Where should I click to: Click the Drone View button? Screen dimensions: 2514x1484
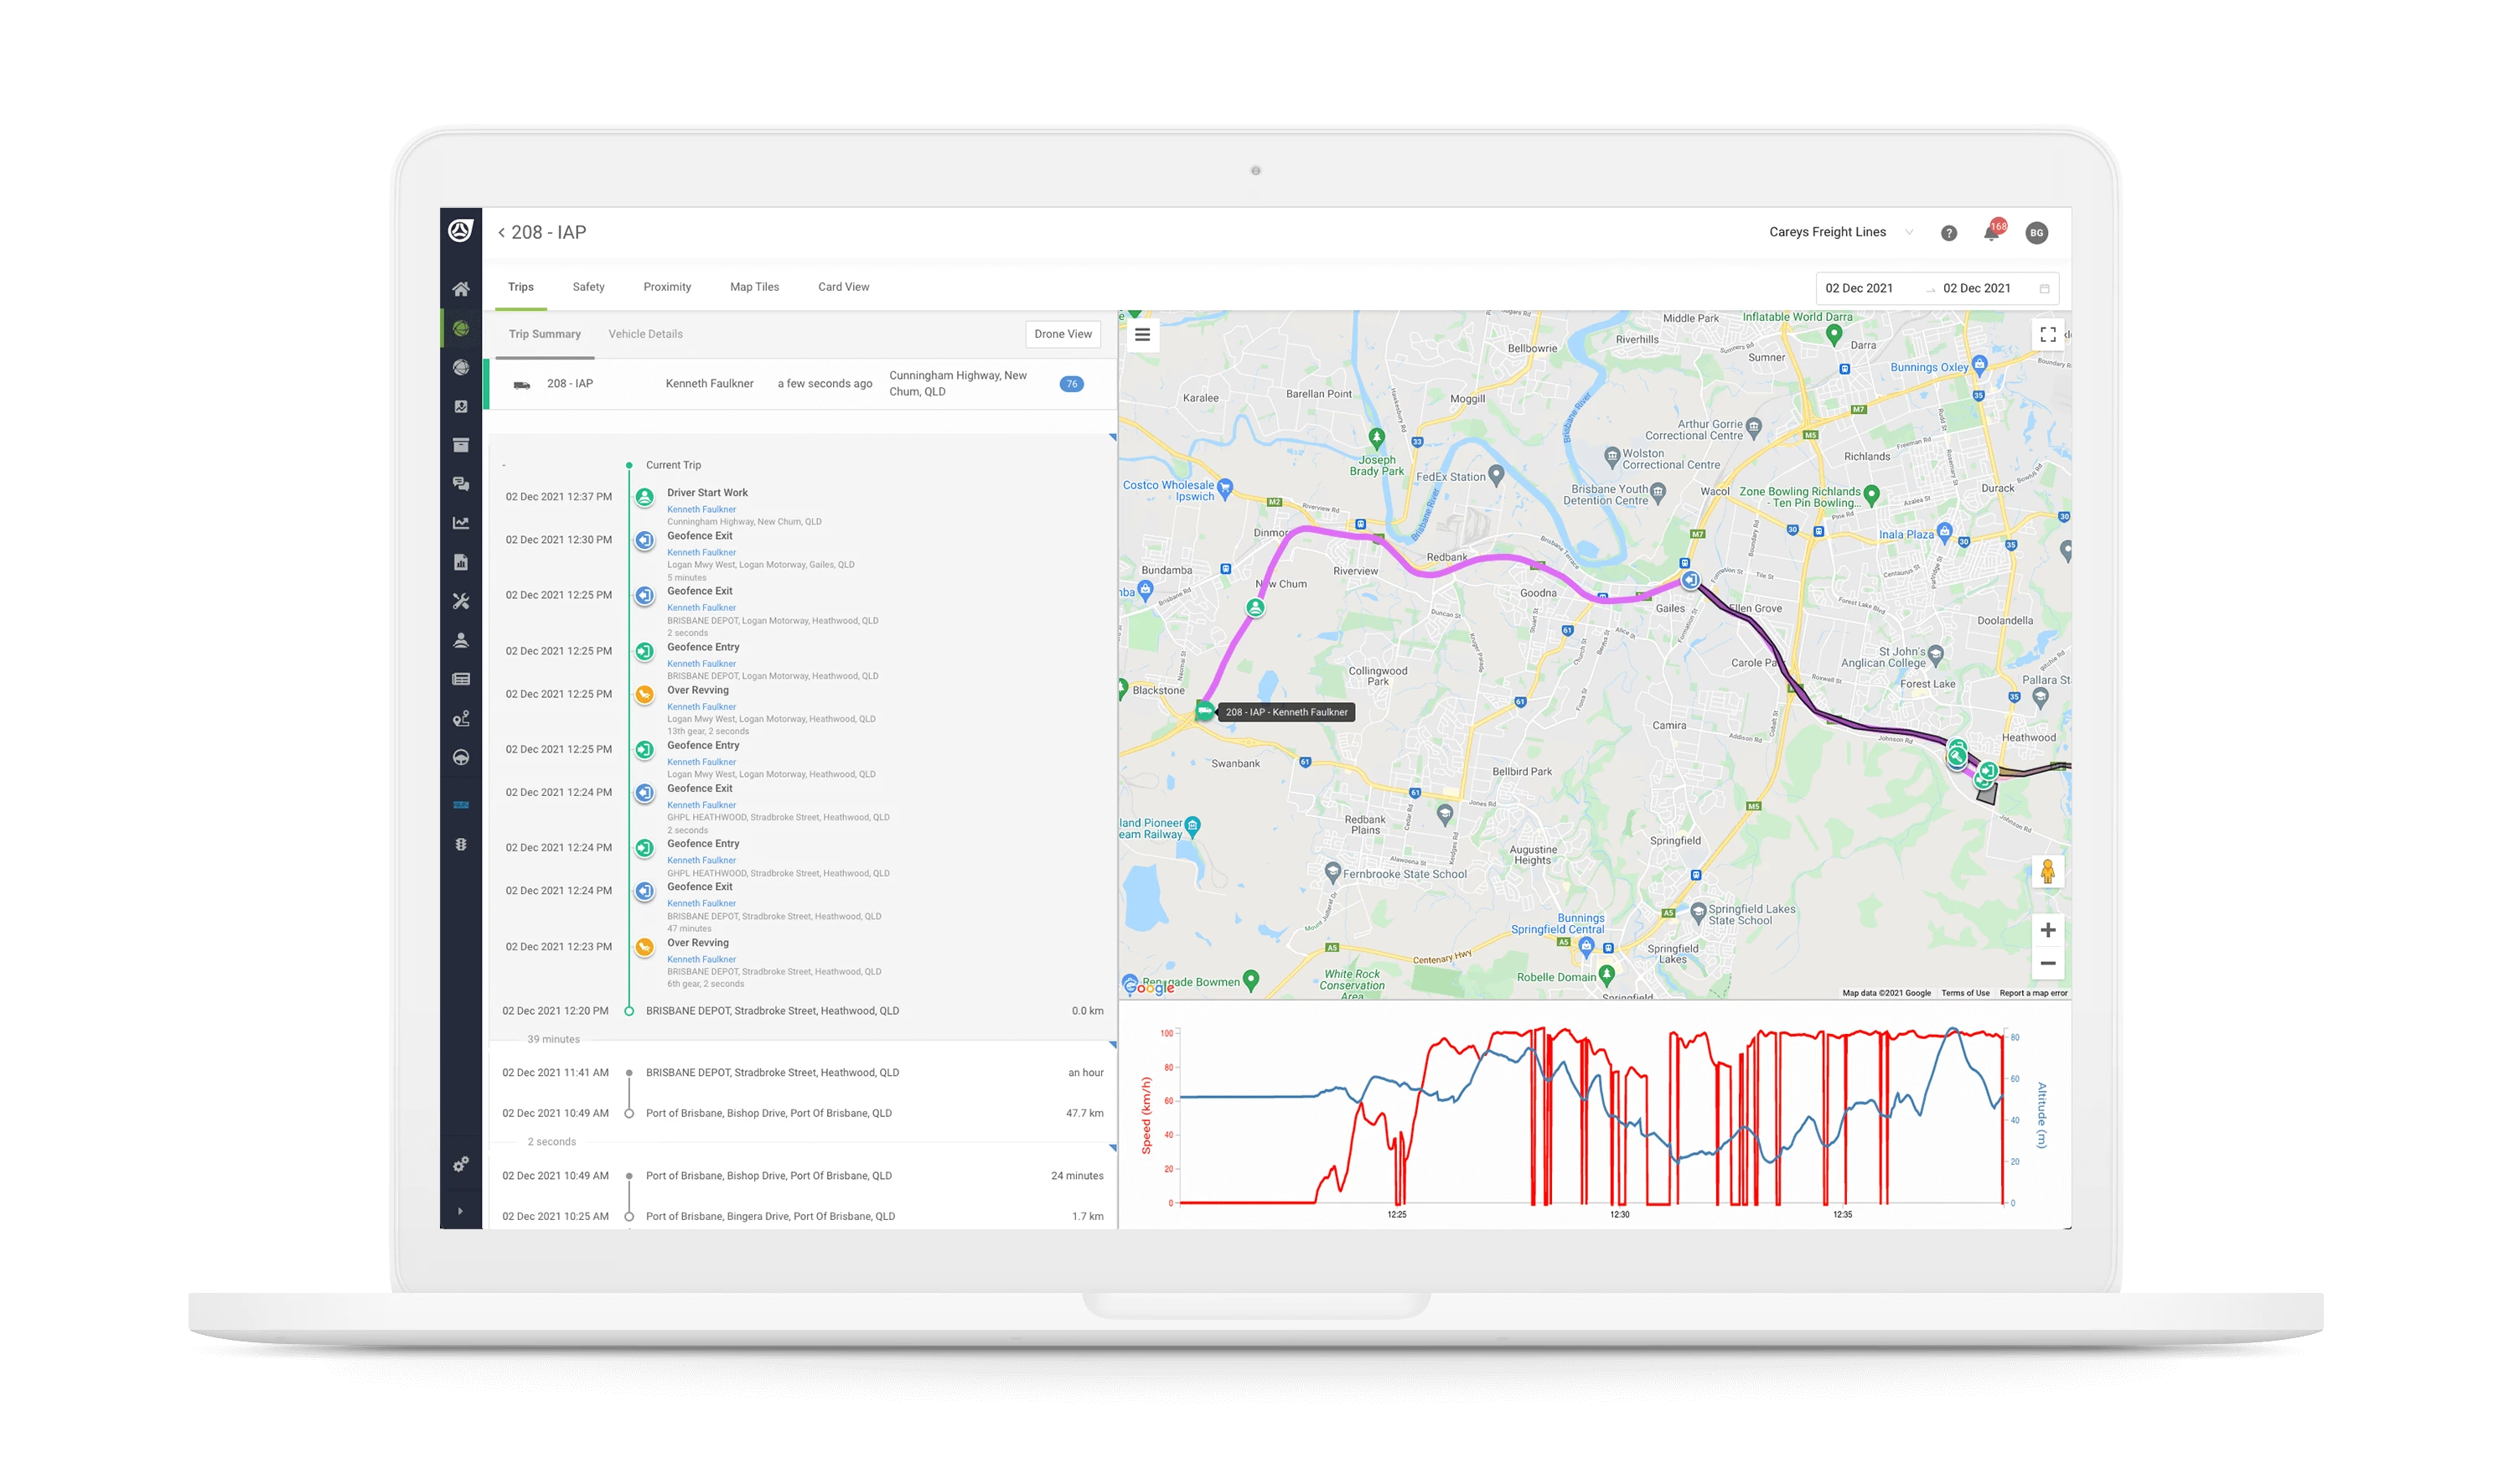(x=1062, y=334)
